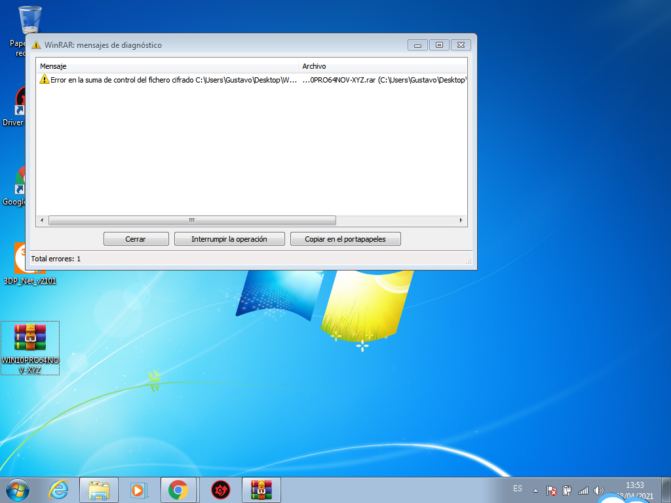Select the checksum error message row

[x=252, y=80]
